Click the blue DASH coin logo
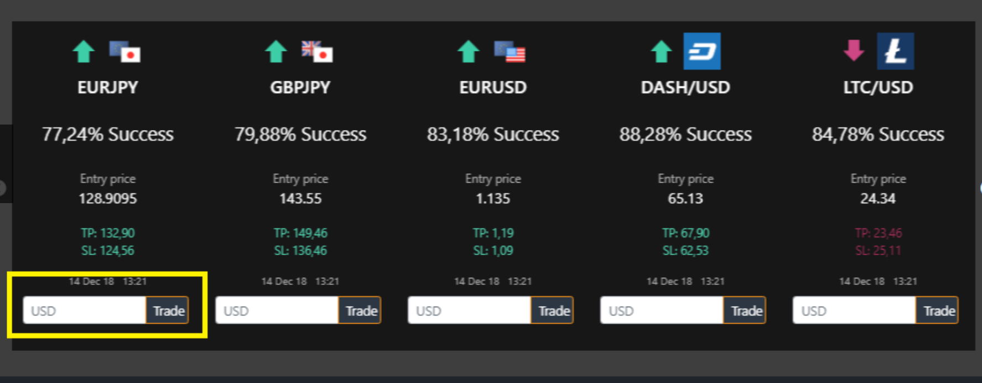This screenshot has width=982, height=383. pyautogui.click(x=702, y=51)
